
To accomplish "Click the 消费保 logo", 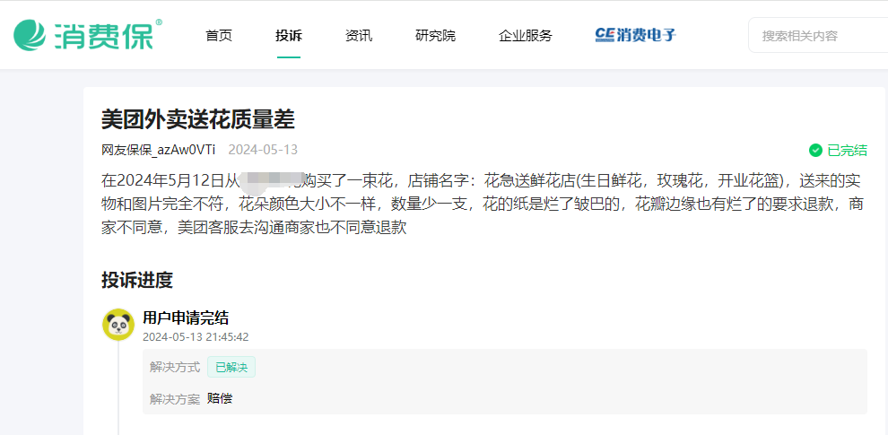I will (88, 35).
